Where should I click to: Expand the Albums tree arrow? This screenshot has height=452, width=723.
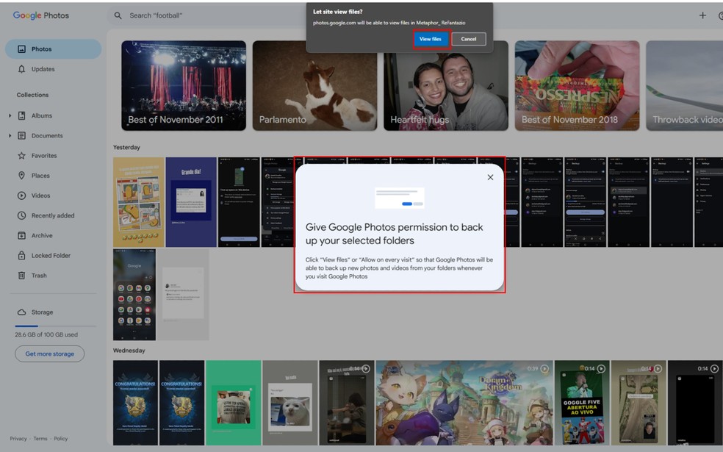(10, 116)
